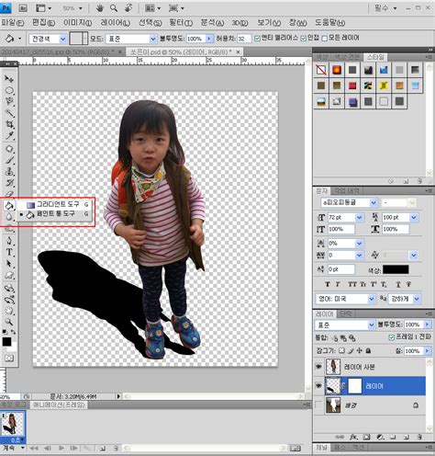The height and width of the screenshot is (456, 435).
Task: Select the Hand tool in the toolbox
Action: (9, 311)
